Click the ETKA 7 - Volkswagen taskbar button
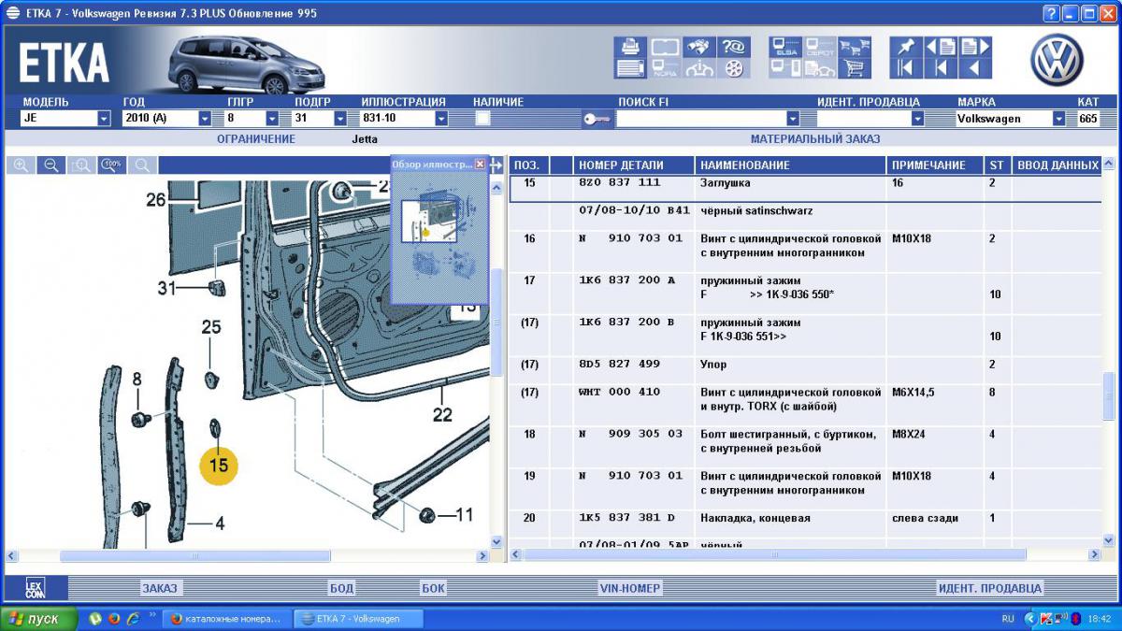The image size is (1122, 631). [x=359, y=619]
